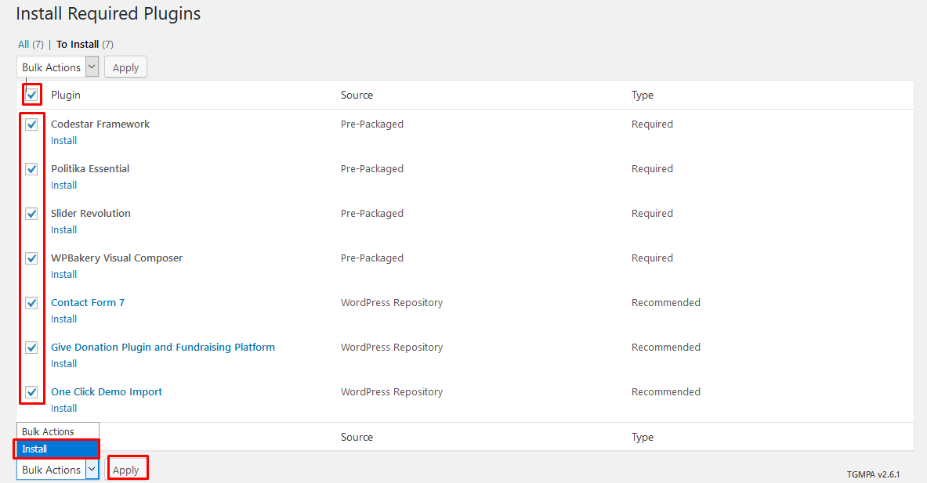Click the Slider Revolution plugin name

(90, 213)
